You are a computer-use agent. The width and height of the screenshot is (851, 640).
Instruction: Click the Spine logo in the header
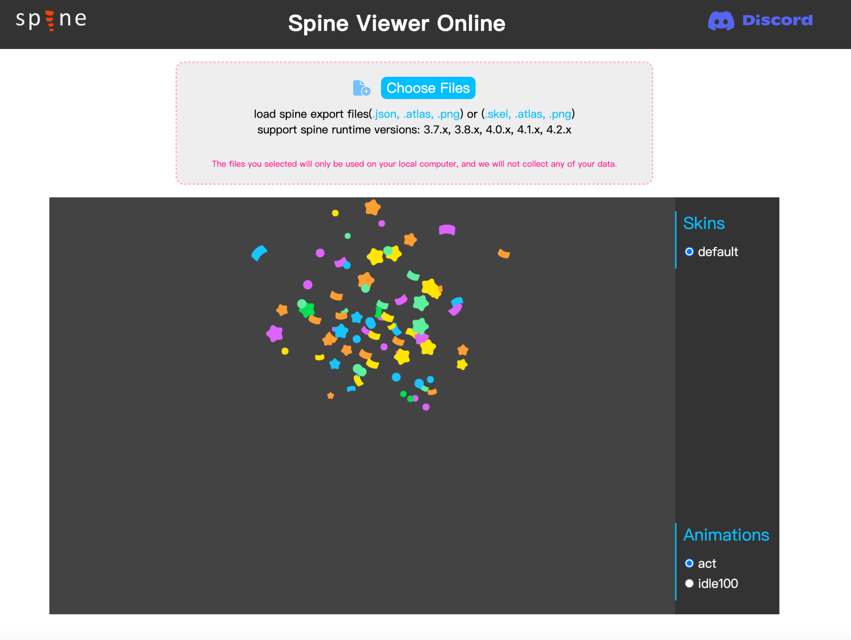click(51, 20)
